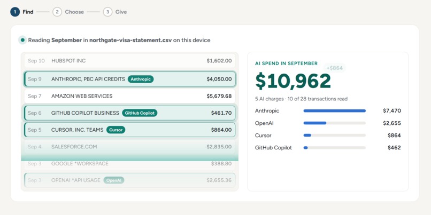Click the $461.70 amount

221,113
